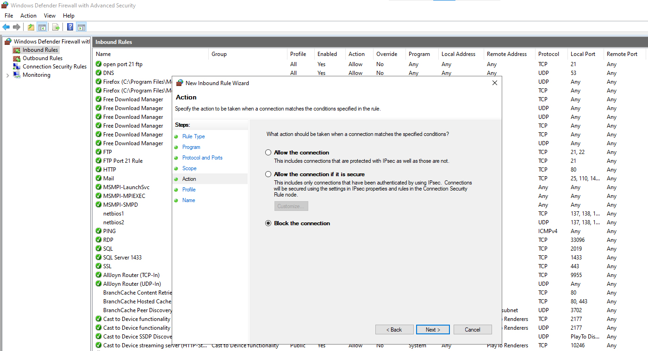Select Outbound Rules in the tree
The width and height of the screenshot is (648, 351).
[x=42, y=58]
